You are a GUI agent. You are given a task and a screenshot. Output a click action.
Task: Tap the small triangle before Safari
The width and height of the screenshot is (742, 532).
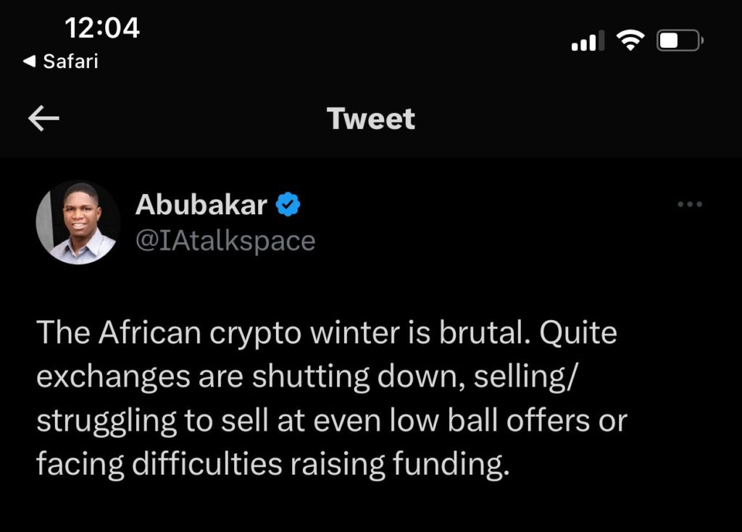29,62
